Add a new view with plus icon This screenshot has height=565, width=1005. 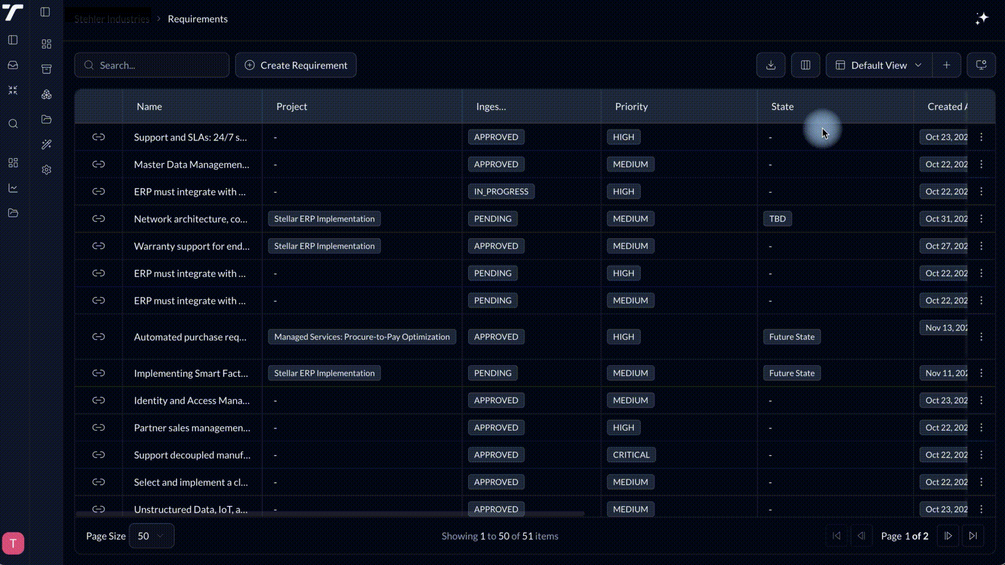(x=946, y=65)
